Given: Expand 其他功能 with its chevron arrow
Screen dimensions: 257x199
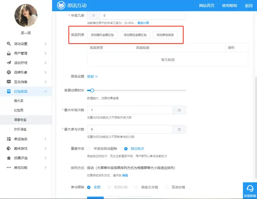Looking at the screenshot, I should (45, 167).
